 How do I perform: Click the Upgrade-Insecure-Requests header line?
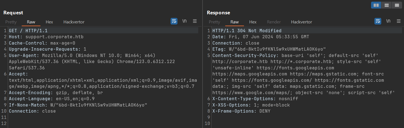48,49
